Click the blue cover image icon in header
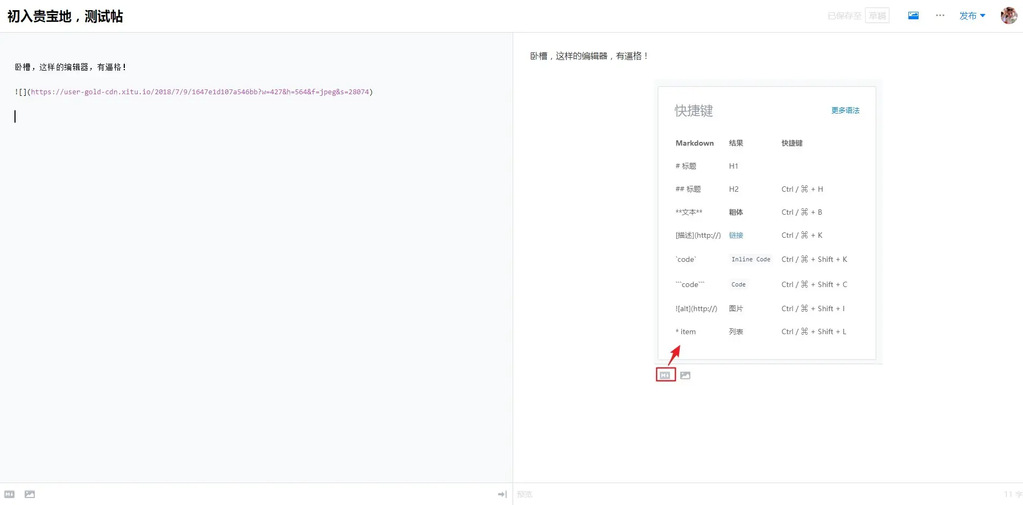Viewport: 1023px width, 505px height. pyautogui.click(x=913, y=16)
